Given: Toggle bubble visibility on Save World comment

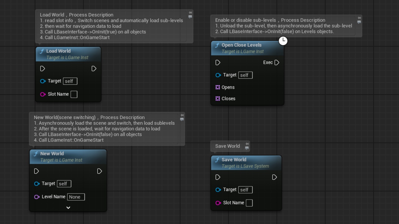Looking at the screenshot, I should tap(247, 148).
